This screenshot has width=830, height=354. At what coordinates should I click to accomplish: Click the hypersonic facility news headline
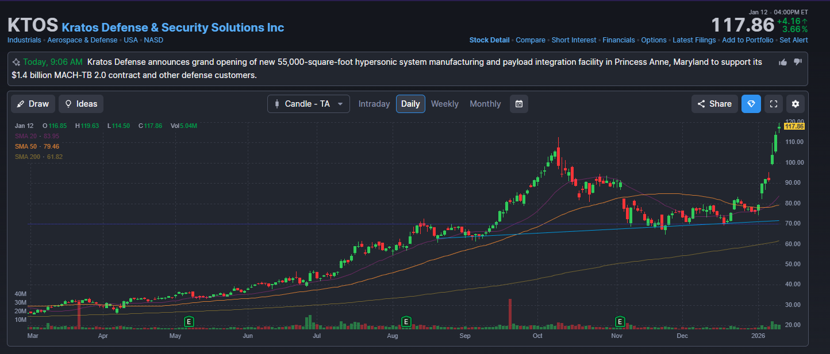pos(387,68)
